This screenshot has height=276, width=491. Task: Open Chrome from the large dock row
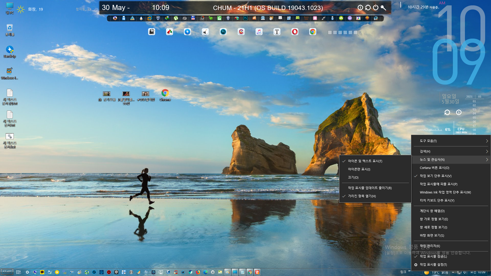(x=313, y=32)
